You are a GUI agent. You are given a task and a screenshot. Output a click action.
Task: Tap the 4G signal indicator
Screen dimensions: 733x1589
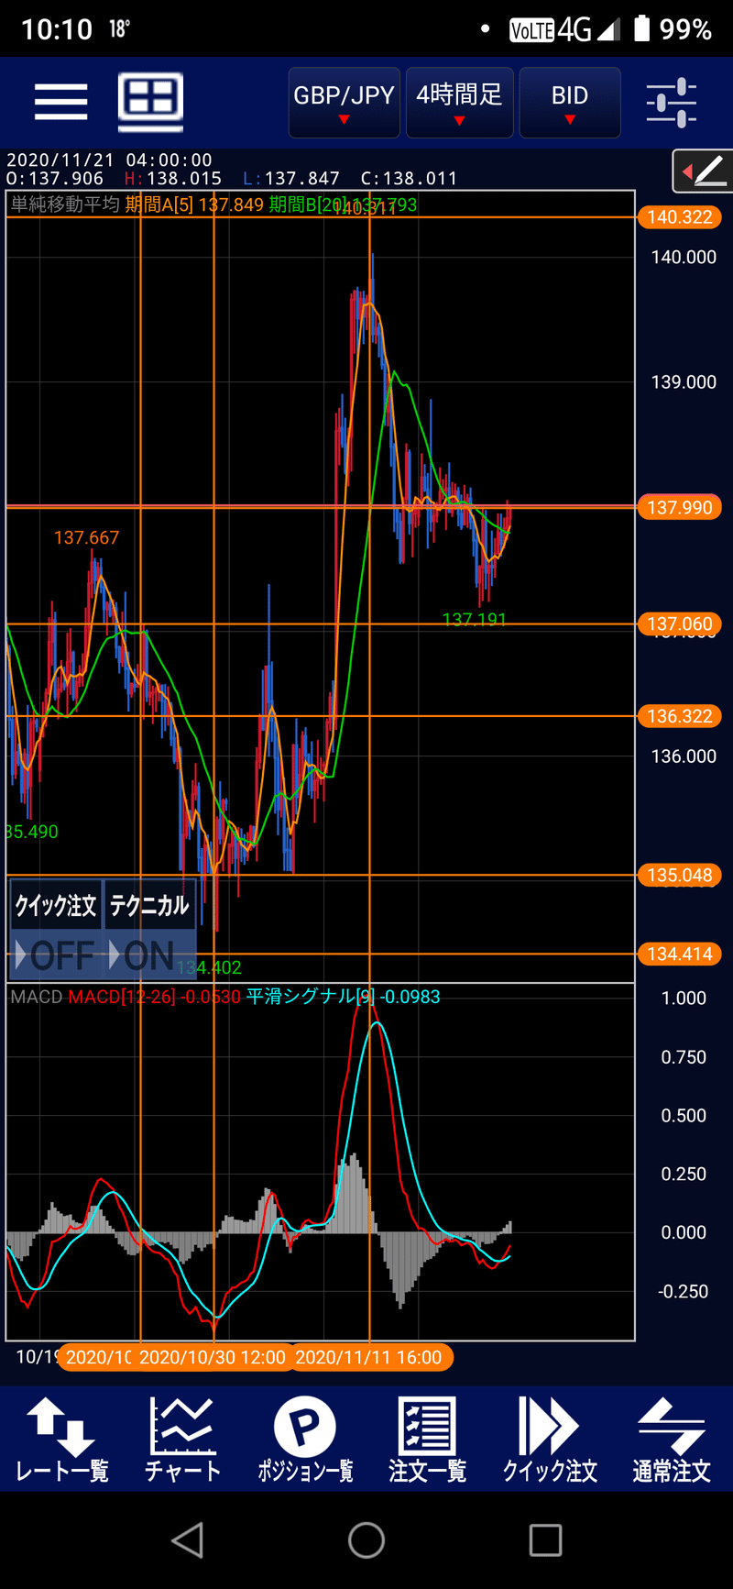587,30
